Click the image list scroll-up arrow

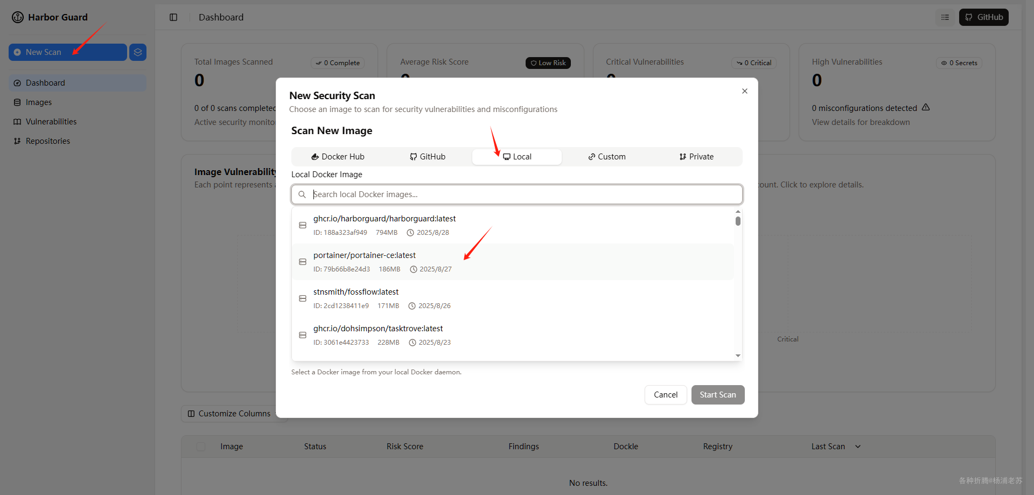[738, 212]
